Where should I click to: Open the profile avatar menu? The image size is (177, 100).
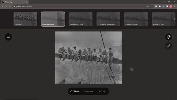[x=171, y=6]
